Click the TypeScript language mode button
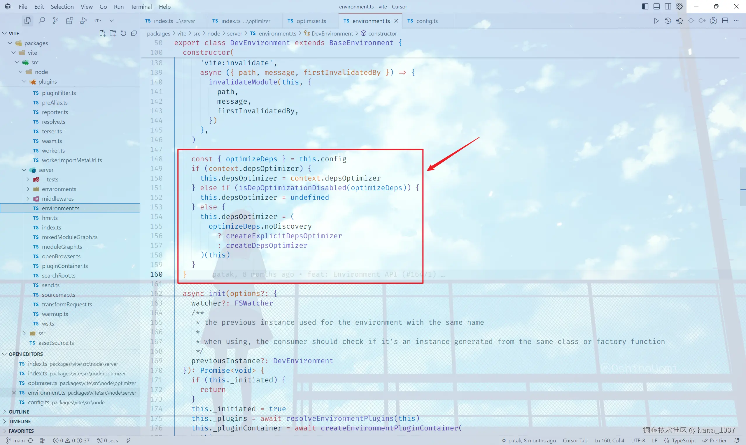The width and height of the screenshot is (746, 445). (x=684, y=441)
